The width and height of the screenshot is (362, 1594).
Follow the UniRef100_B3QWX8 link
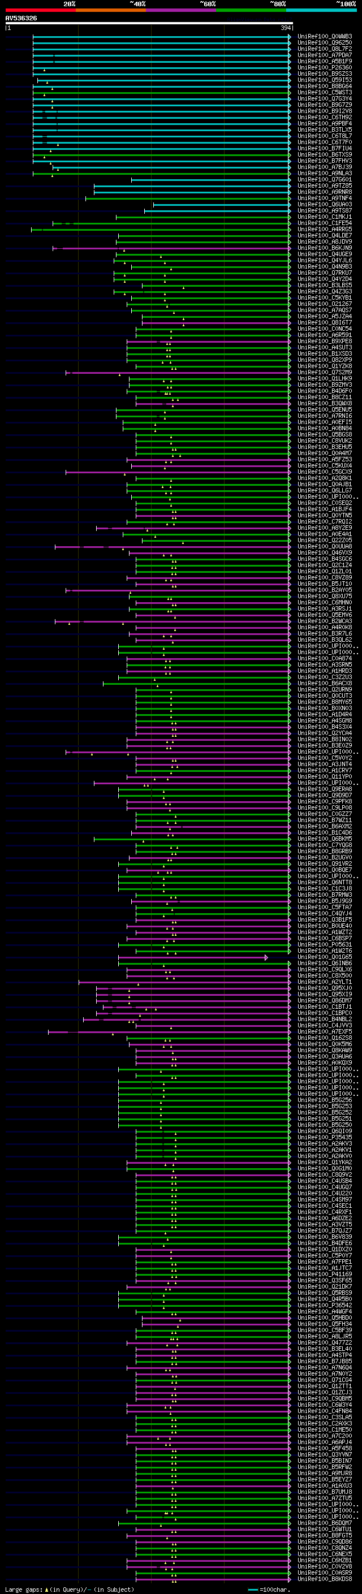(x=325, y=404)
